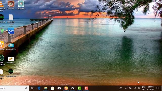The image size is (162, 91).
Task: Switch to red Camtasia recorder taskbar icon
Action: point(86,88)
